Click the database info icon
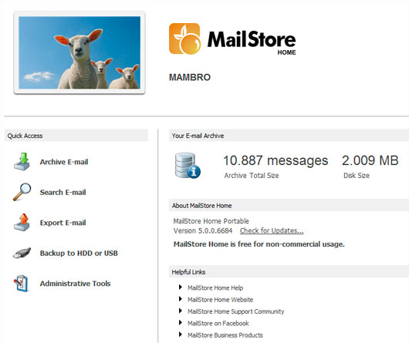 tap(188, 166)
